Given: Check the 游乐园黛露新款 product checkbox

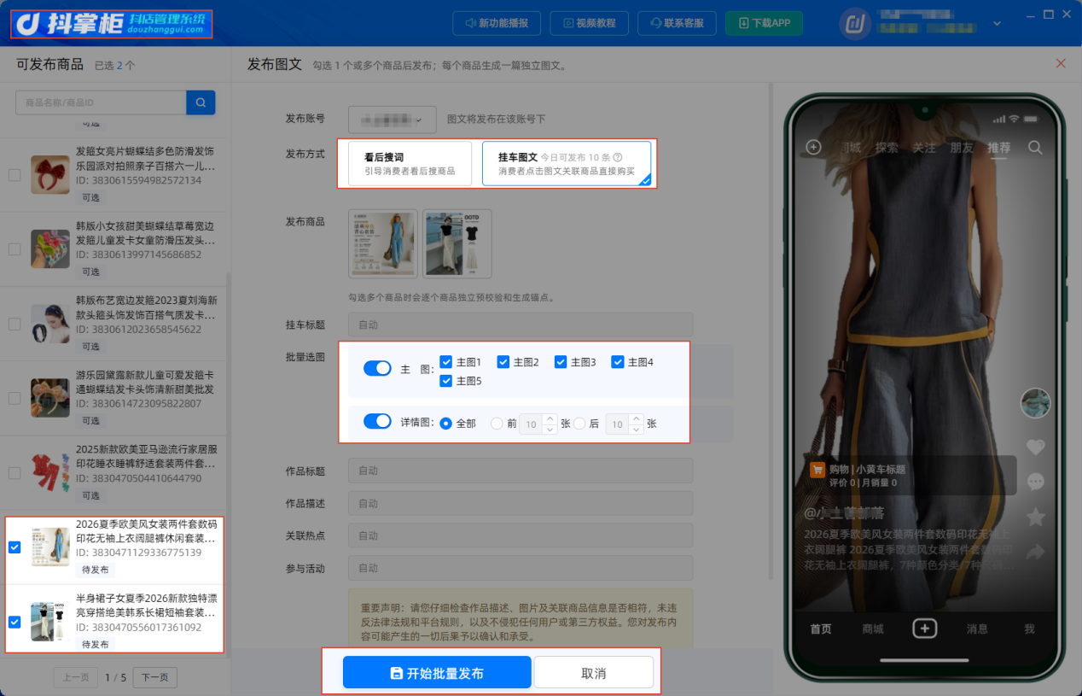Looking at the screenshot, I should 15,398.
